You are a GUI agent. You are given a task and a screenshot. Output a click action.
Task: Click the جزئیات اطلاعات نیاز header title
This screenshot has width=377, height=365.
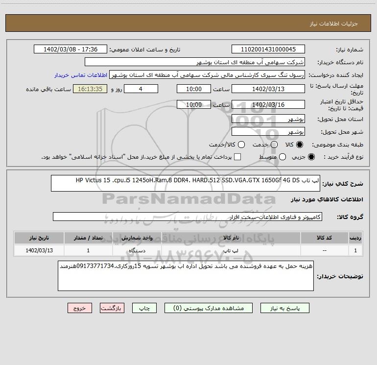(x=334, y=24)
